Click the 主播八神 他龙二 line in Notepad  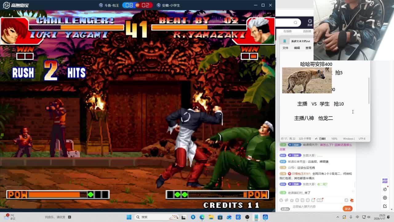pyautogui.click(x=314, y=118)
